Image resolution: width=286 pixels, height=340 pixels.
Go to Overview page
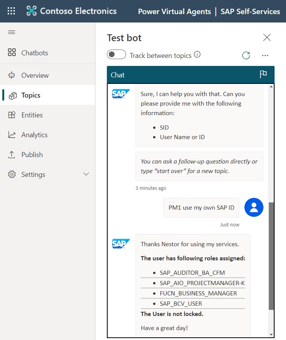coord(48,75)
